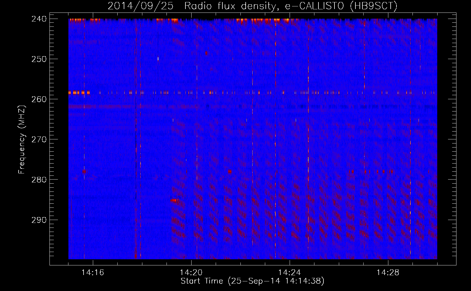Click the 14:20 time tick label
This screenshot has width=471, height=291.
191,273
